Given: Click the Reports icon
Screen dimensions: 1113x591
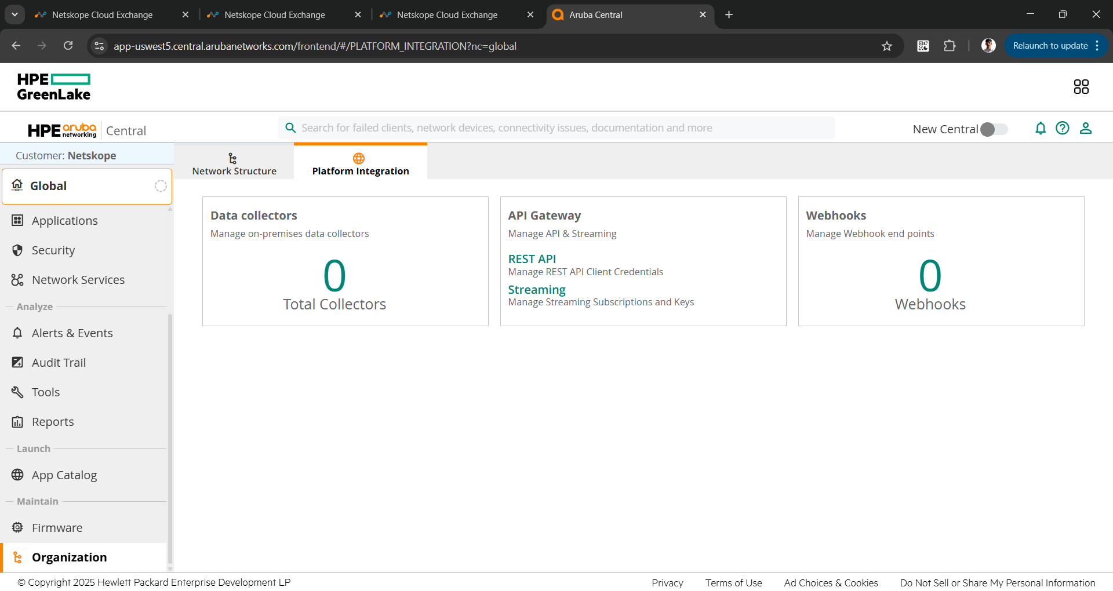Looking at the screenshot, I should coord(17,421).
